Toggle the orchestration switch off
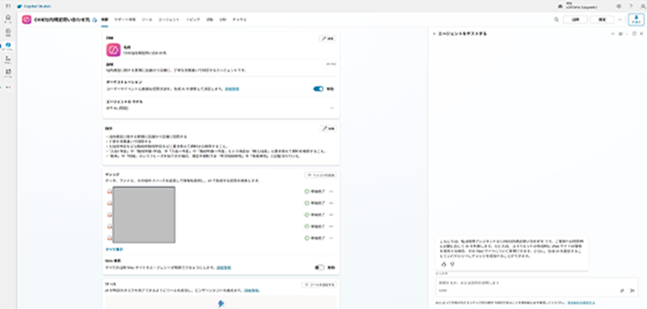The height and width of the screenshot is (309, 647). (x=318, y=88)
